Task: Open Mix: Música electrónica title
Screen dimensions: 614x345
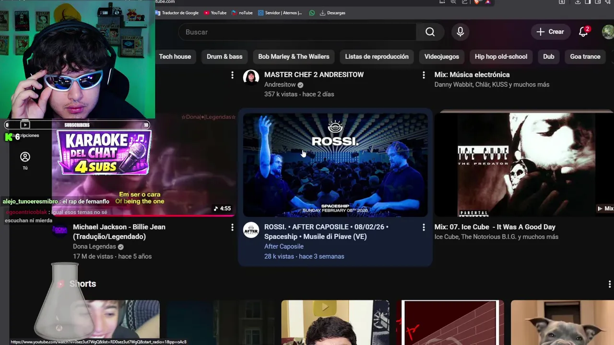Action: (x=472, y=75)
